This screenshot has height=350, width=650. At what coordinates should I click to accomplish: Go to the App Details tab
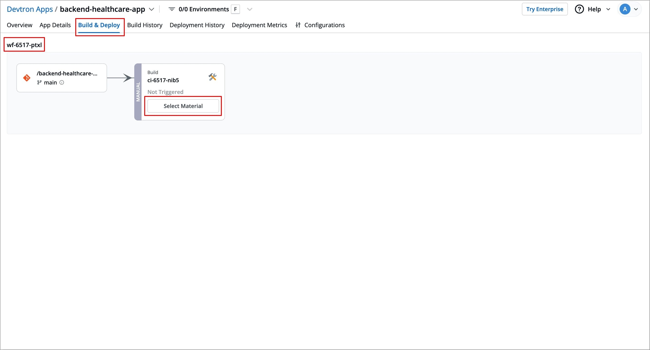[55, 25]
